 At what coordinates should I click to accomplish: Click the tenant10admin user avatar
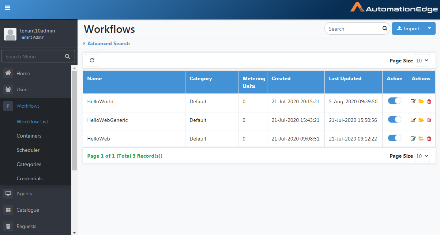(x=10, y=34)
